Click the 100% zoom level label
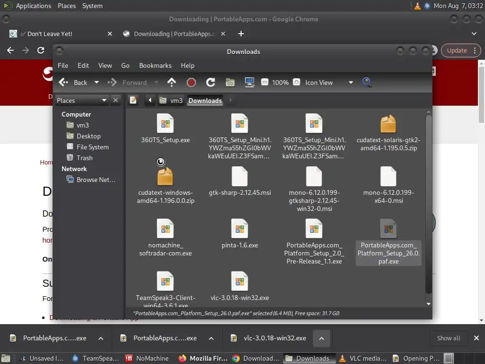 pos(280,82)
